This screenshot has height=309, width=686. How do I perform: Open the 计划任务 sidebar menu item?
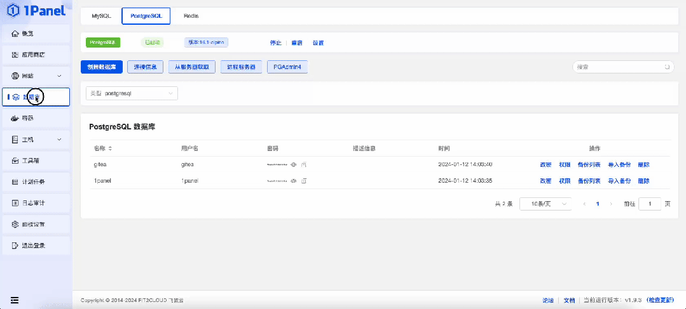(x=36, y=182)
